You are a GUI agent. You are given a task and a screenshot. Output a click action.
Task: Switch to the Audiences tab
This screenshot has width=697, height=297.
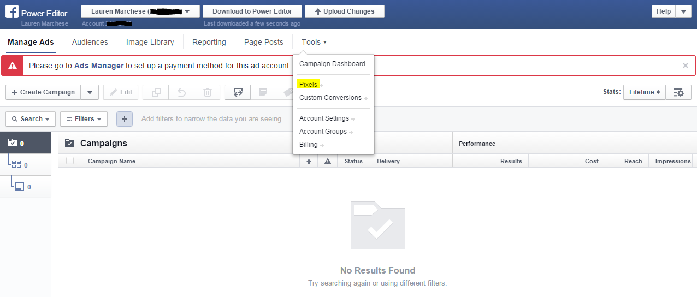point(90,42)
